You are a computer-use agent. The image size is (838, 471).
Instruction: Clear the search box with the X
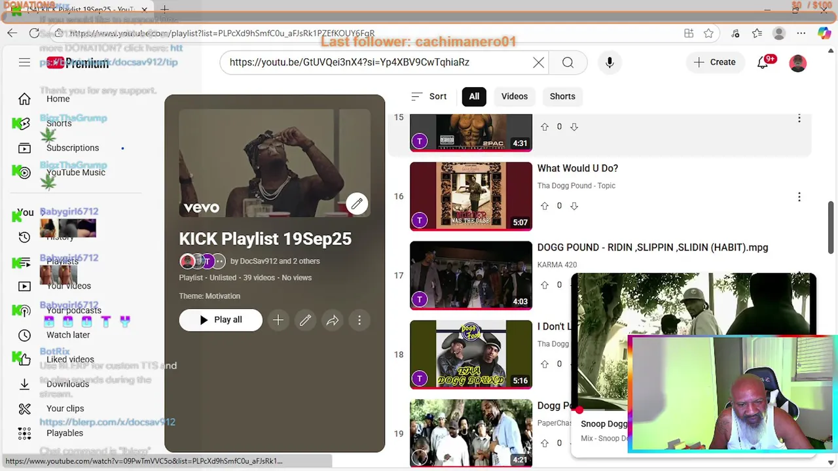538,62
